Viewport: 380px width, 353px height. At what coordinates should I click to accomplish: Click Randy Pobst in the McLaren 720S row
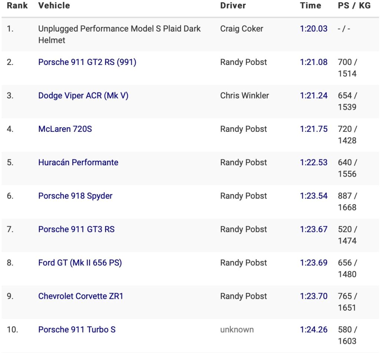point(243,129)
